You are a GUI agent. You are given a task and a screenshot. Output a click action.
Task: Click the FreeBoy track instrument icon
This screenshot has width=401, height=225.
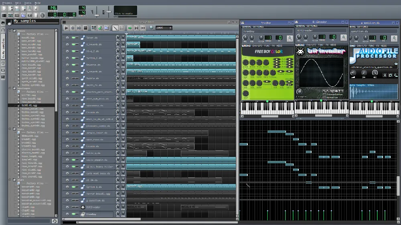pos(83,214)
